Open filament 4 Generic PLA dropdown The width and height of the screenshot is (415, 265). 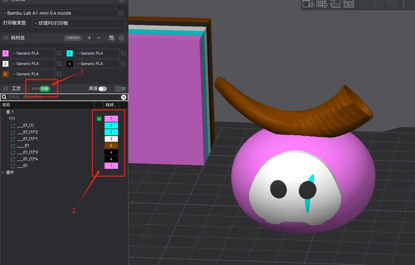point(97,63)
